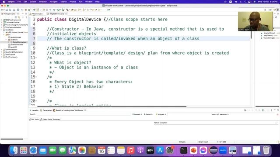This screenshot has height=157, width=280.
Task: Click the New toolbar icon in Eclipse
Action: pyautogui.click(x=2, y=10)
